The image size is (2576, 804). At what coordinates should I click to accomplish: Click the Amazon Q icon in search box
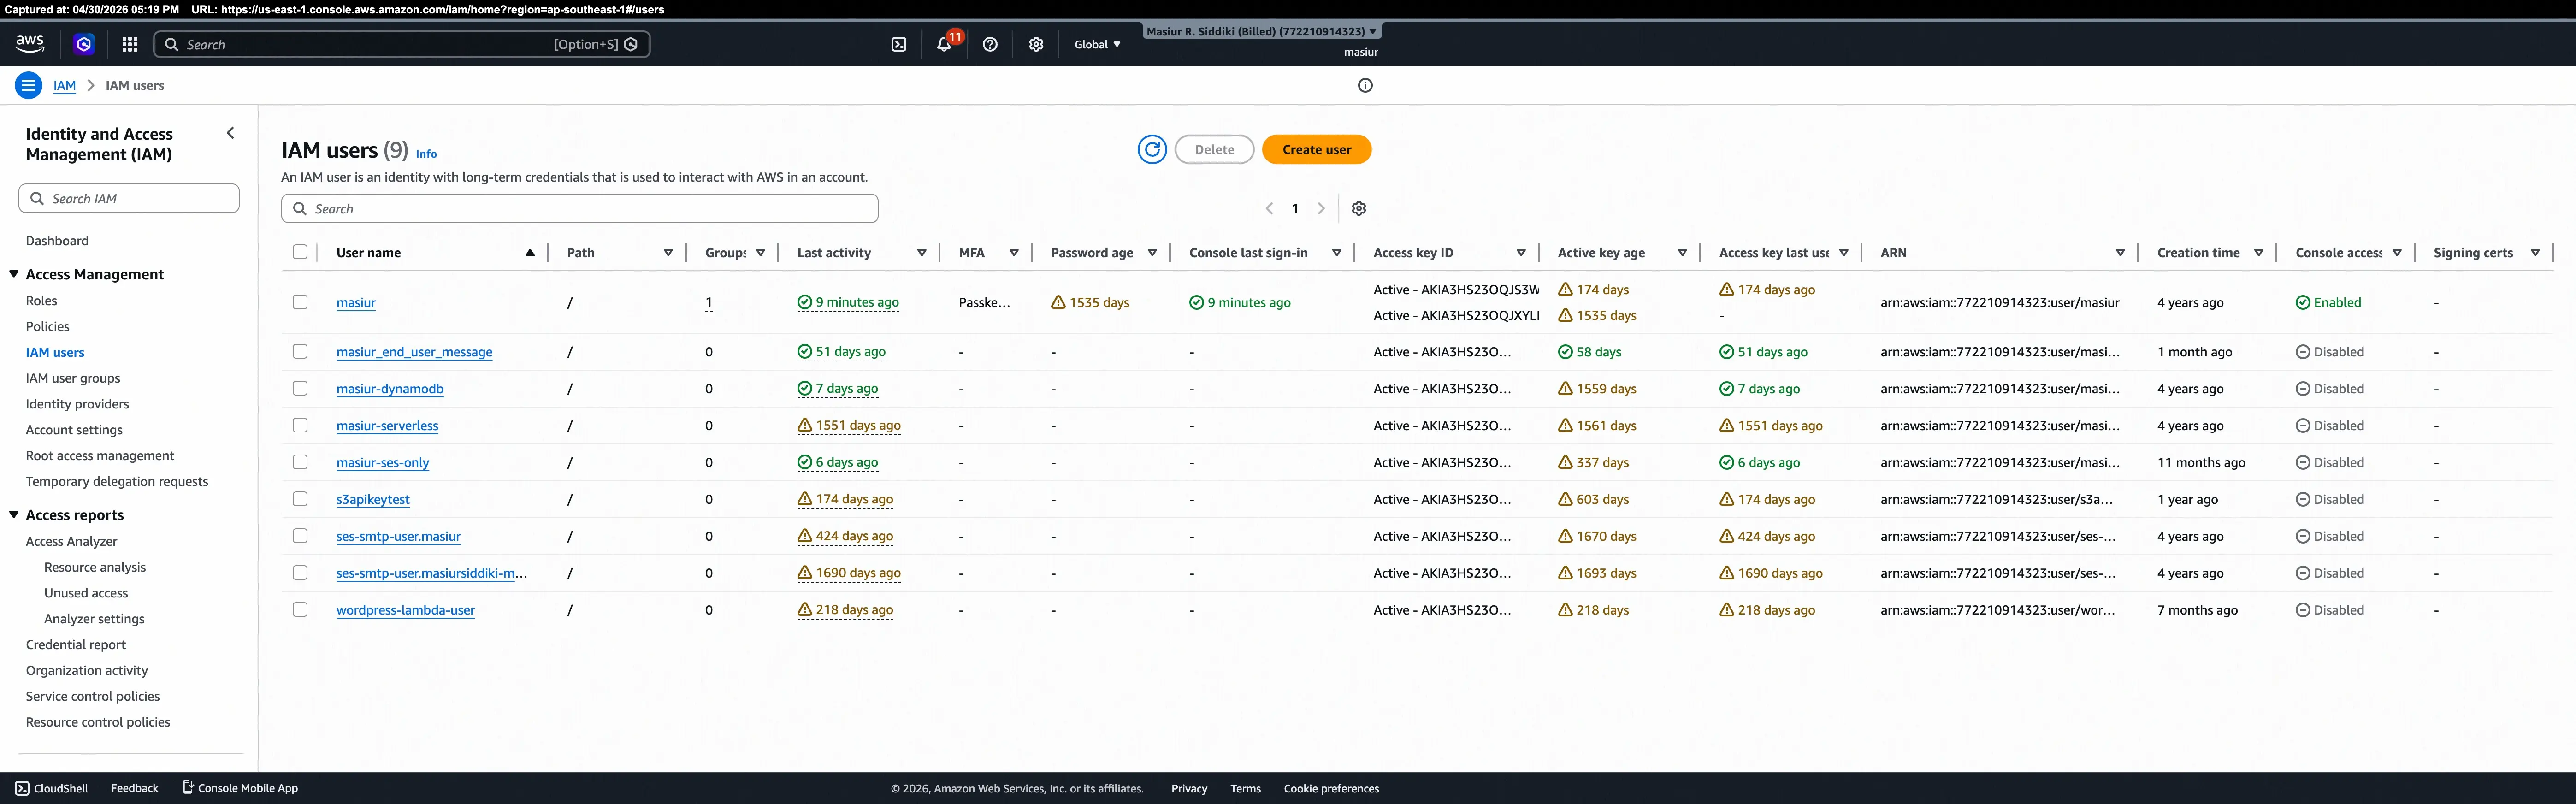point(631,44)
